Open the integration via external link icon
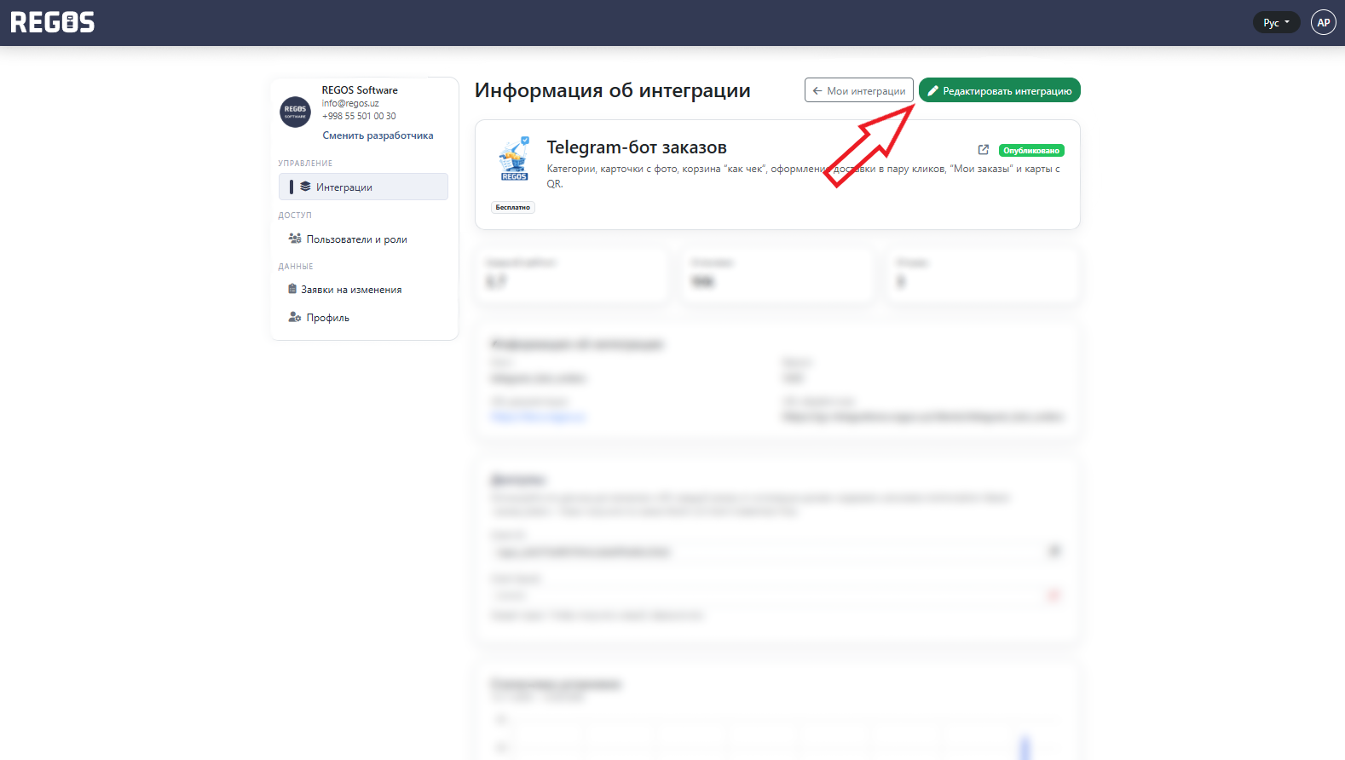 983,150
